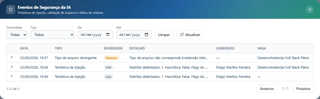The image size is (320, 99).
Task: Open the Severidade dropdown set to Todas
Action: coord(17,35)
